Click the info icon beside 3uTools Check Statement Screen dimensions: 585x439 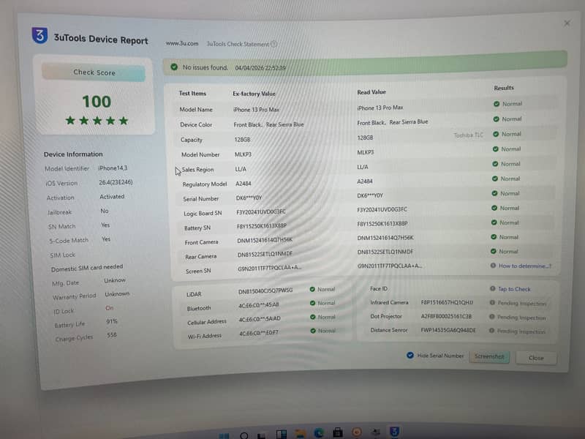[273, 44]
